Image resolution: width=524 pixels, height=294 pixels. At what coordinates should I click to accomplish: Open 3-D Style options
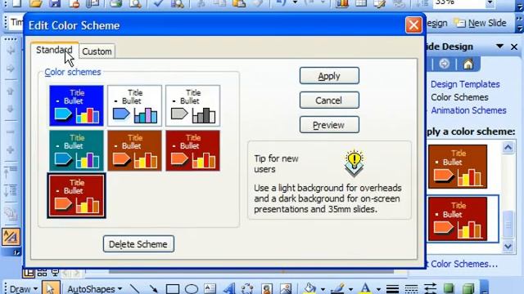[468, 288]
